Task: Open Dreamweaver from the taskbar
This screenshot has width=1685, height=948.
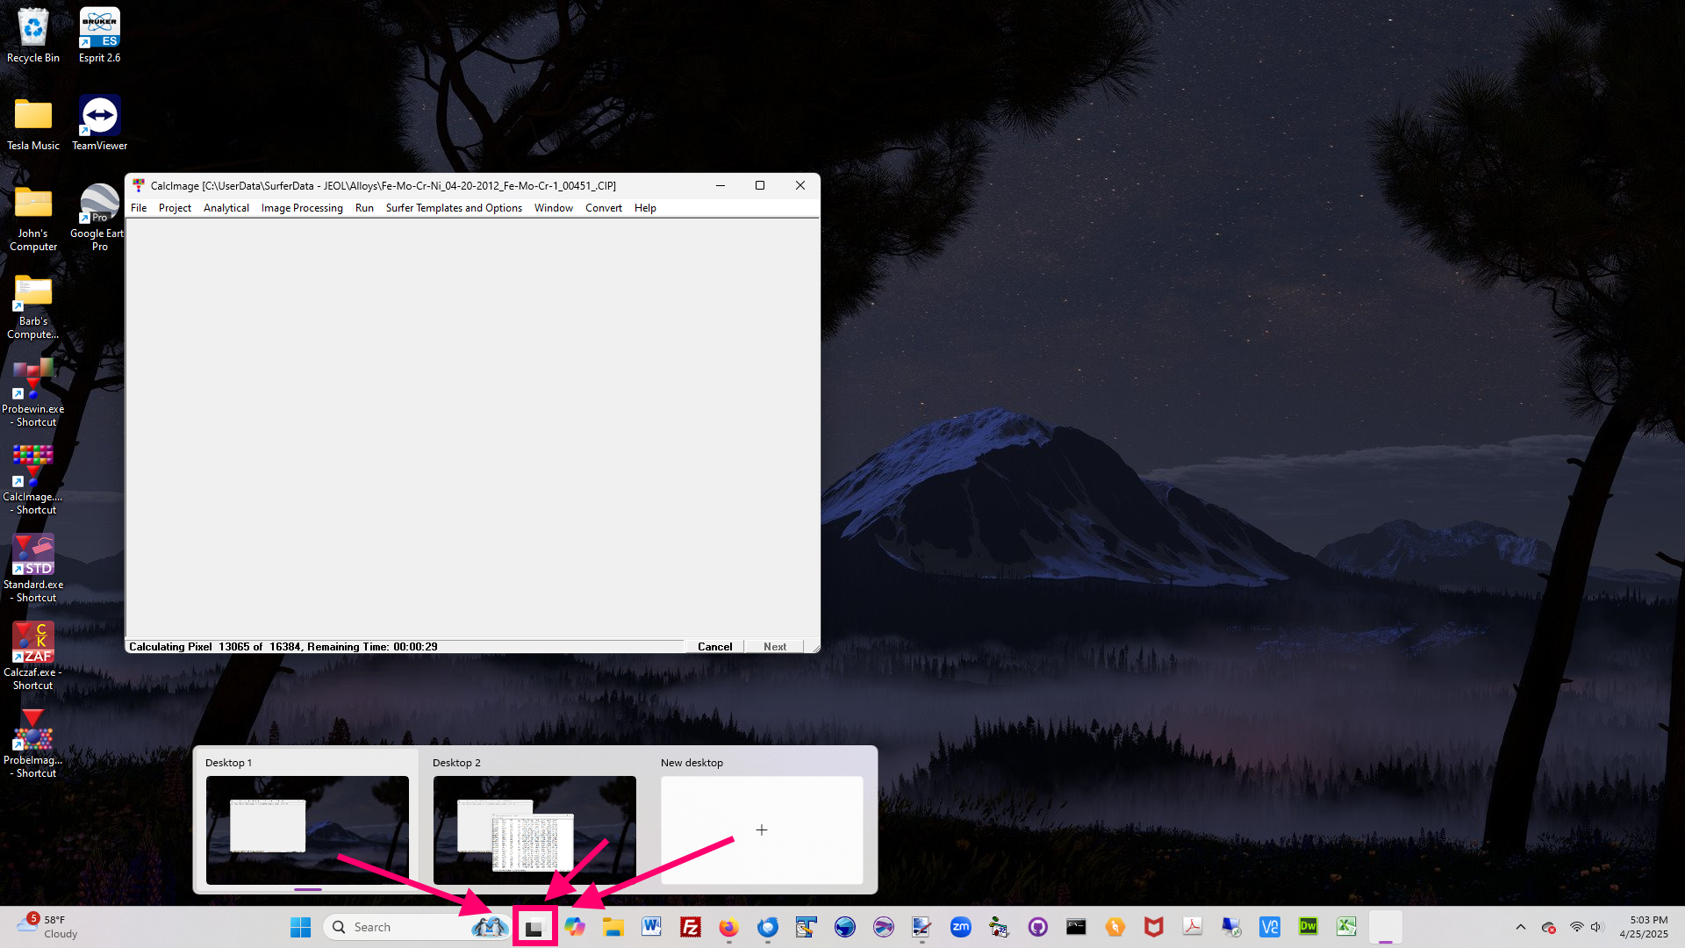Action: point(1308,927)
